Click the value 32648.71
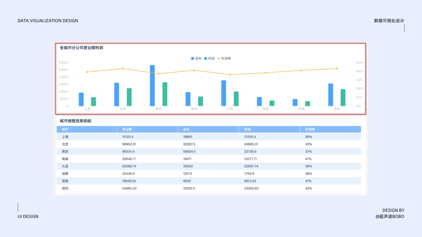The height and width of the screenshot is (237, 422). point(129,159)
